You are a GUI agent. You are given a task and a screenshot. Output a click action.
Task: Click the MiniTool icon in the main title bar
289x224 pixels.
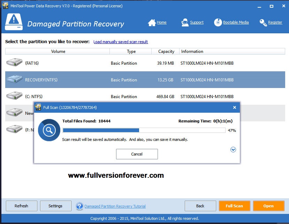point(5,6)
